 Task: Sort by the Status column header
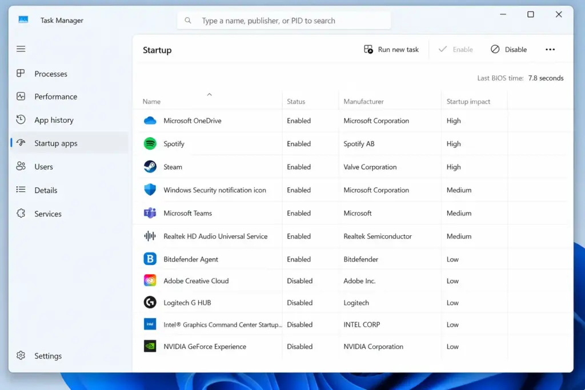(x=296, y=102)
